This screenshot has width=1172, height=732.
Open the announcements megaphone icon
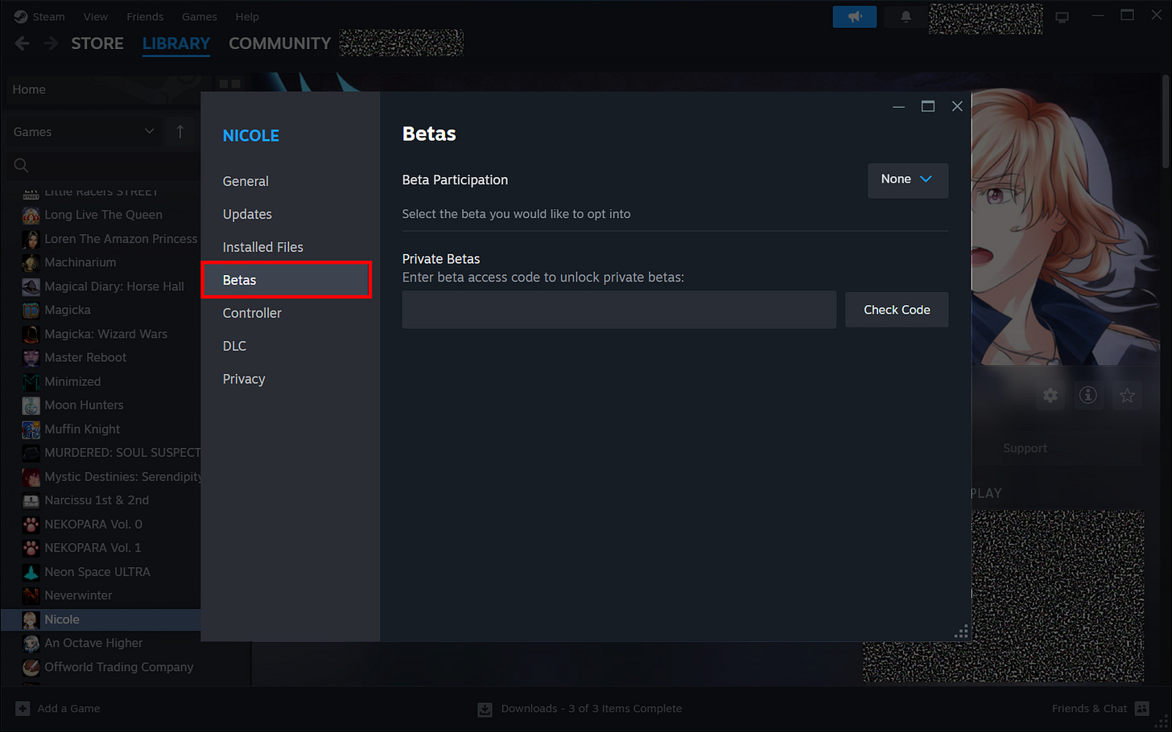click(x=855, y=16)
